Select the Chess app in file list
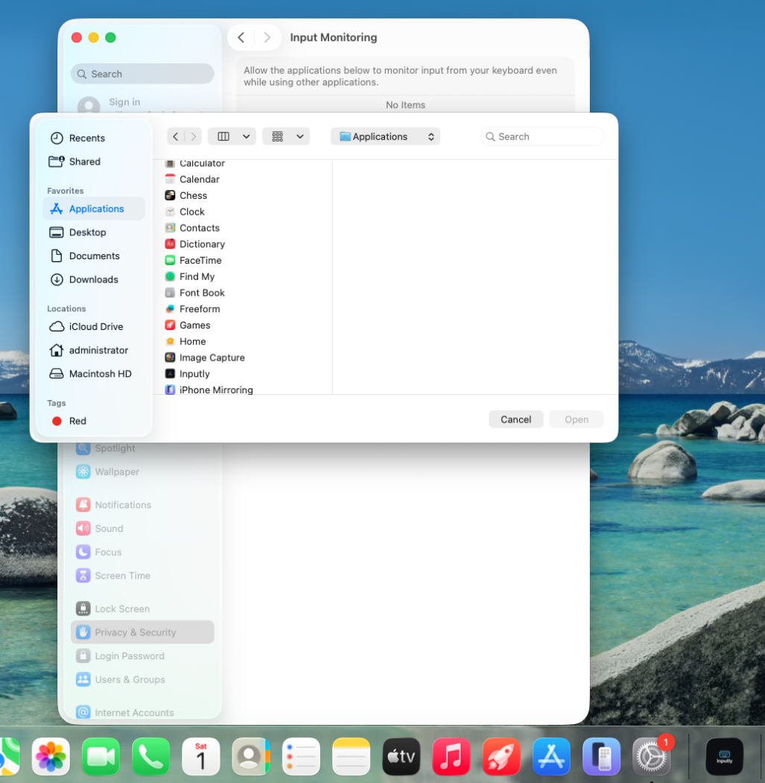Screen dimensions: 765x783 point(193,195)
